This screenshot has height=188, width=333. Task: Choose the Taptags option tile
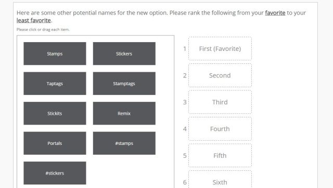click(55, 84)
